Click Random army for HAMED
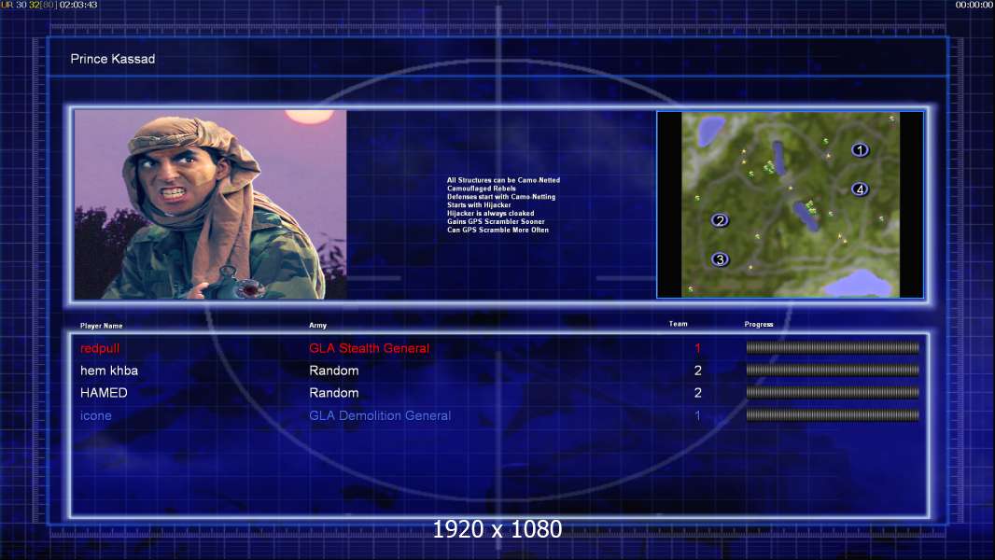The image size is (995, 560). click(x=334, y=393)
